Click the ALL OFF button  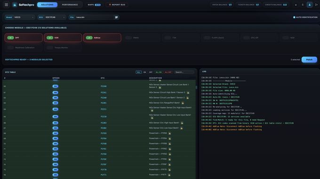point(168,72)
